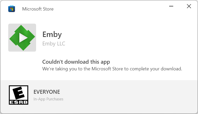198x114 pixels.
Task: Select the Emby app name heading
Action: click(52, 34)
